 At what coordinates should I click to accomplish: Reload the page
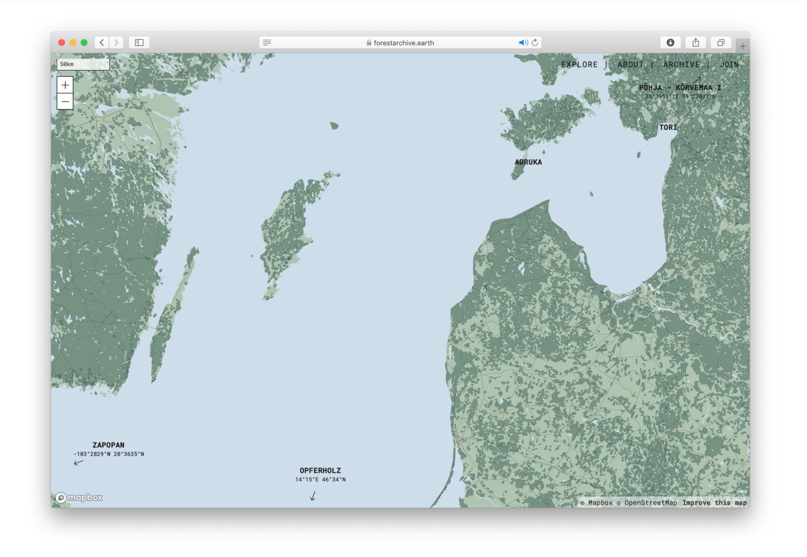(535, 43)
